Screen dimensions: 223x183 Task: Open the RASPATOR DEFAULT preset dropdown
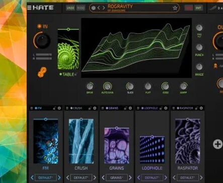click(x=188, y=177)
